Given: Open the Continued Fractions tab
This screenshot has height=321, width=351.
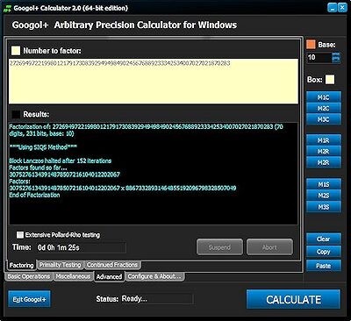Looking at the screenshot, I should click(112, 265).
